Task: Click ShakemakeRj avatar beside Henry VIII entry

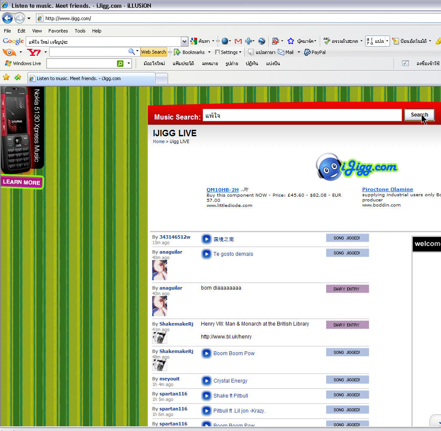Action: point(159,338)
